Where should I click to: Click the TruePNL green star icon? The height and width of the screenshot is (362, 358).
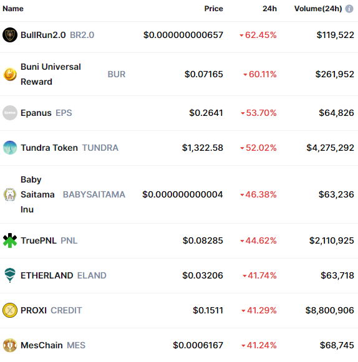[x=10, y=241]
